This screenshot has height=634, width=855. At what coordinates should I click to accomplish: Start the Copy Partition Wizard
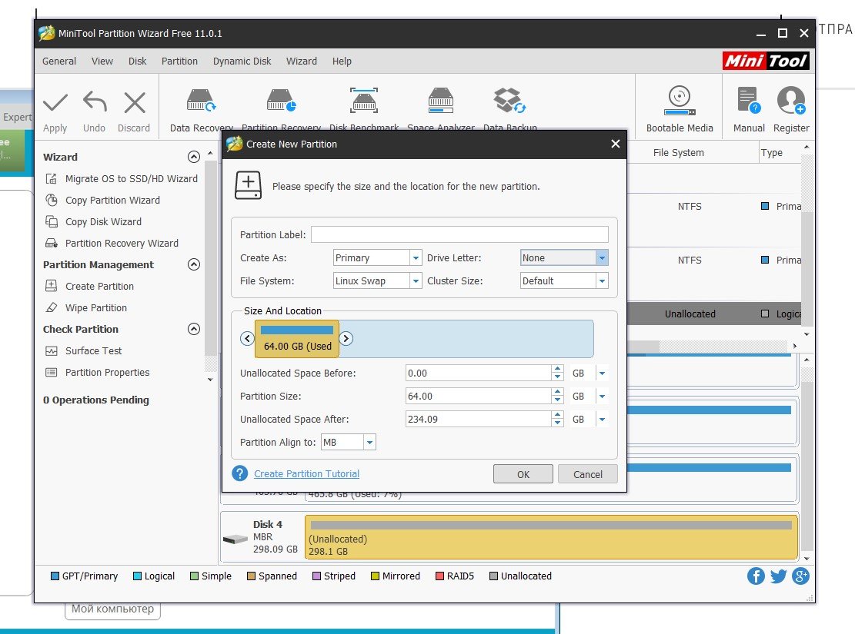coord(112,201)
